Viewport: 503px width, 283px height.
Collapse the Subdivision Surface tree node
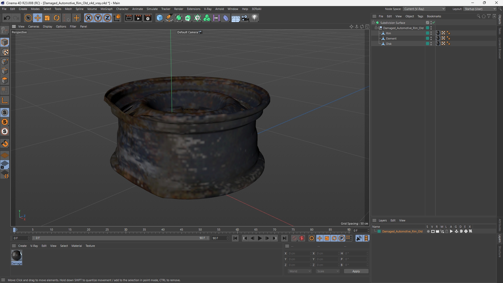(x=373, y=23)
